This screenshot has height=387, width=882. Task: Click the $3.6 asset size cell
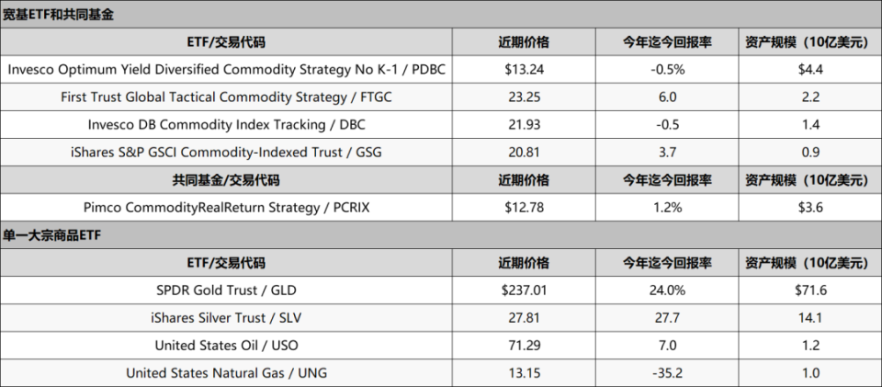coord(810,208)
